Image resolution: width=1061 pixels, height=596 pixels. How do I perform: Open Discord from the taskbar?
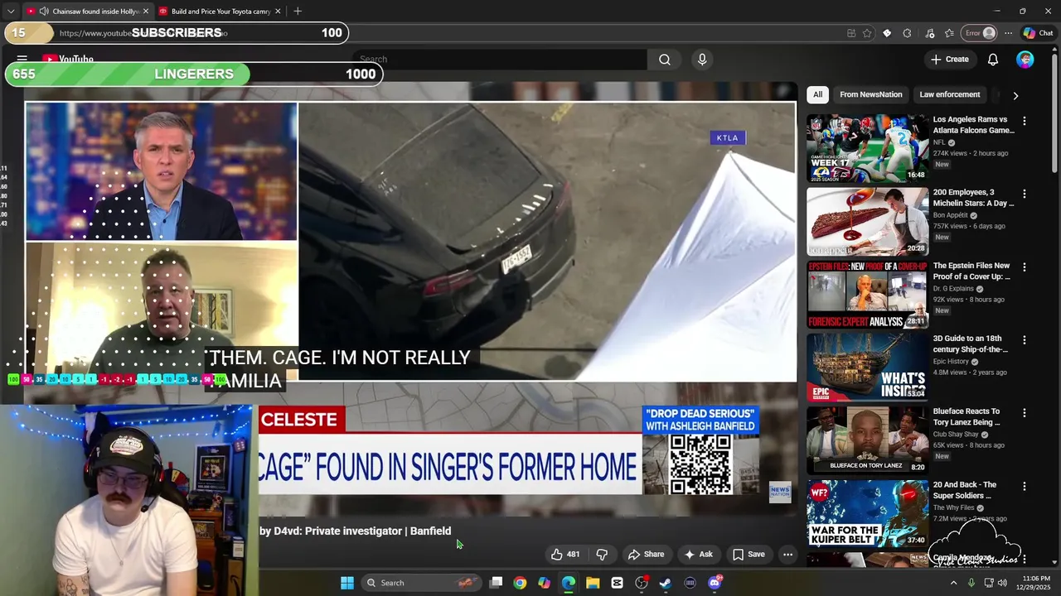tap(715, 583)
